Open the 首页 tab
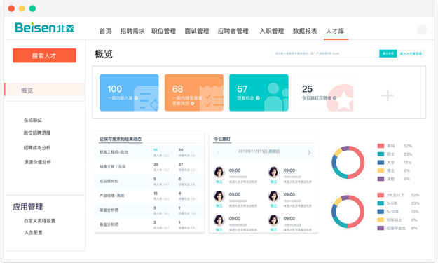This screenshot has width=438, height=263. pyautogui.click(x=105, y=31)
